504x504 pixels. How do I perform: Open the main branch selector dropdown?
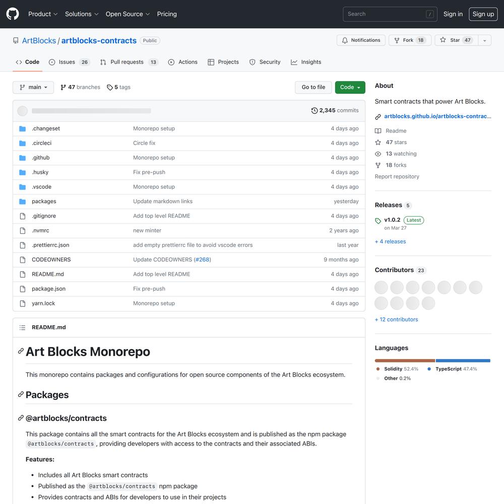point(33,87)
